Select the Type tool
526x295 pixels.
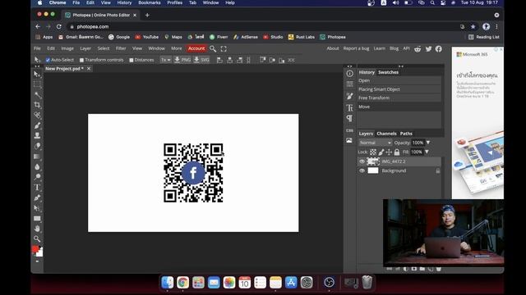[x=37, y=188]
